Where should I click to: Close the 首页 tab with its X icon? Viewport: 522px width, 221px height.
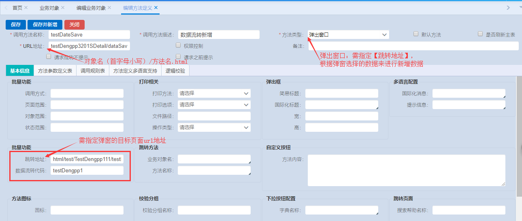[x=26, y=8]
